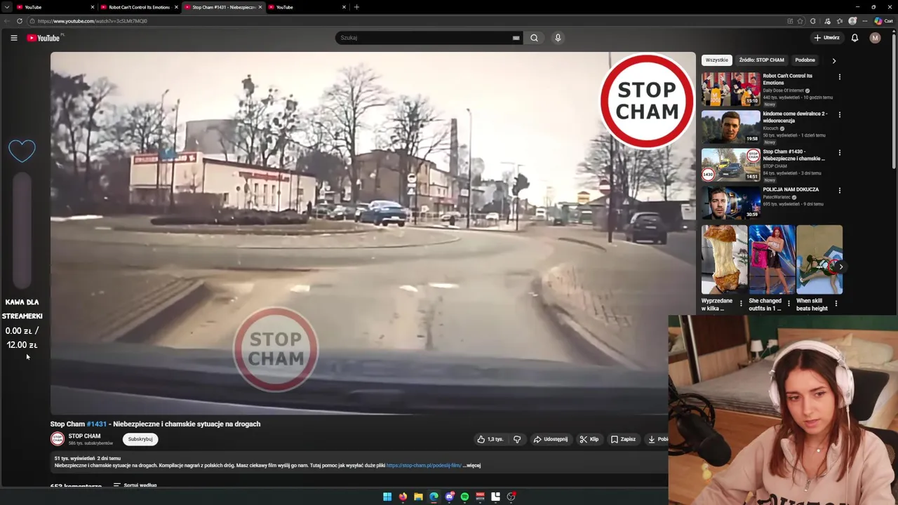Viewport: 898px width, 505px height.
Task: Open Microsoft Edge on the taskbar
Action: pos(434,497)
